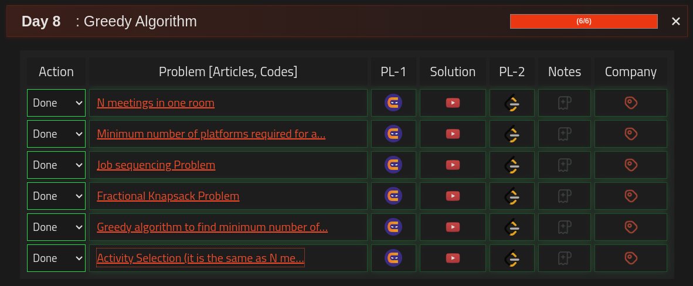Click the Notes column header
693x286 pixels.
(565, 71)
